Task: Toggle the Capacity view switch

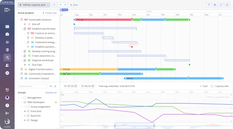Action: (212, 86)
